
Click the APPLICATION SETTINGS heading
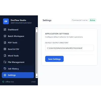coord(57,34)
